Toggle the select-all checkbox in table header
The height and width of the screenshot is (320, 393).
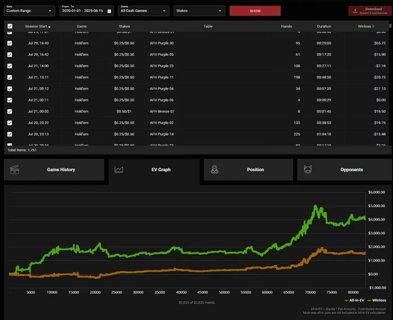click(x=10, y=26)
